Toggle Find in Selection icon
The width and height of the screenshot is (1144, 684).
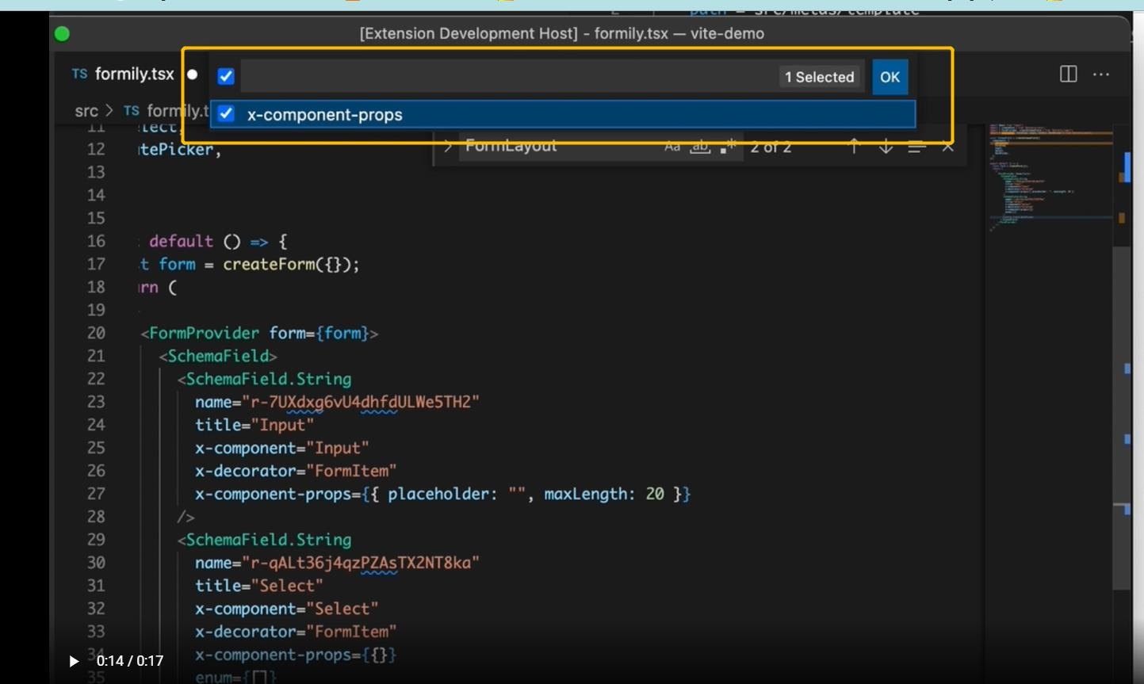click(x=916, y=147)
